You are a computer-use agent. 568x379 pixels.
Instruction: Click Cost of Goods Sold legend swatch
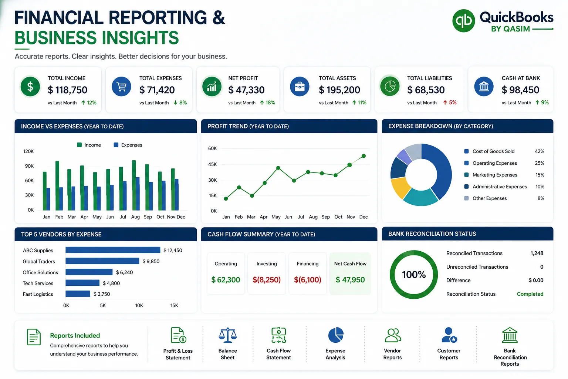[x=466, y=151]
